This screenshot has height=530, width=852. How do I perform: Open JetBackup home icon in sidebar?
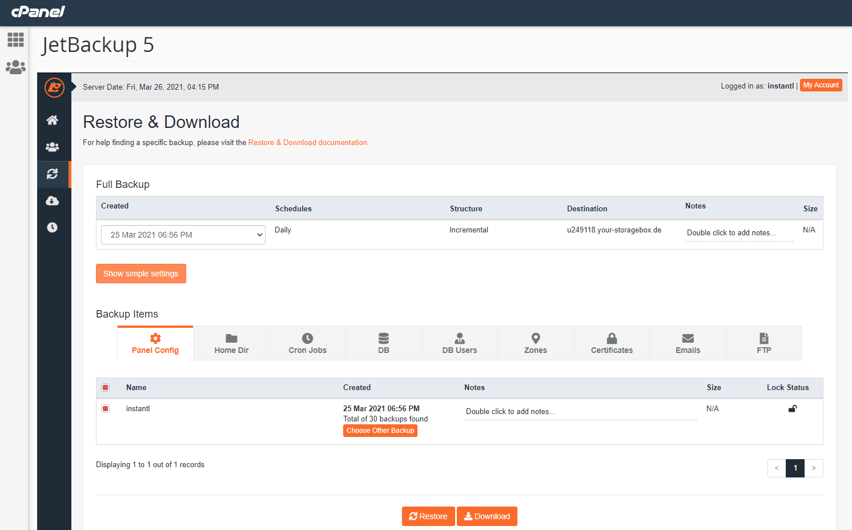53,120
